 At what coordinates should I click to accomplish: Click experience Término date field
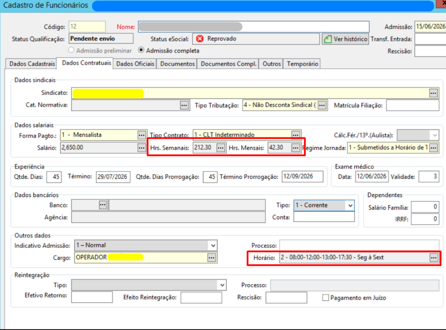pyautogui.click(x=113, y=177)
